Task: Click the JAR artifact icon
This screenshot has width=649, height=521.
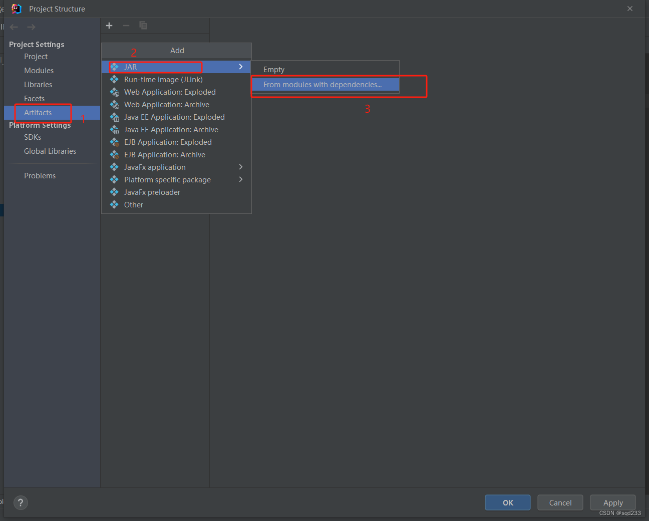Action: coord(115,67)
